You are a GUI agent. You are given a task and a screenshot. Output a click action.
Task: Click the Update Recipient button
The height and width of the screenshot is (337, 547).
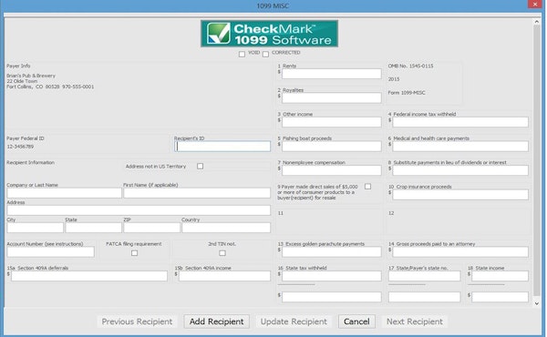tap(294, 322)
